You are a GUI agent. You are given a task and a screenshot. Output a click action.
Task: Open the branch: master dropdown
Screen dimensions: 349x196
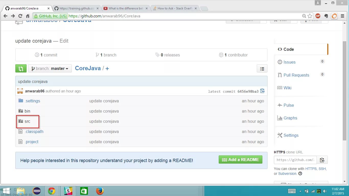pyautogui.click(x=50, y=68)
